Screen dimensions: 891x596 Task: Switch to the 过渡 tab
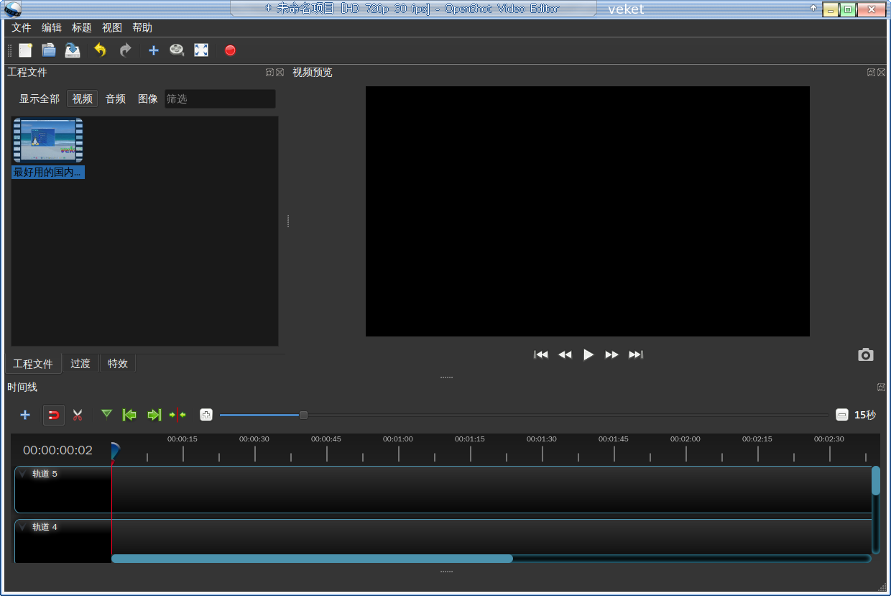point(80,364)
